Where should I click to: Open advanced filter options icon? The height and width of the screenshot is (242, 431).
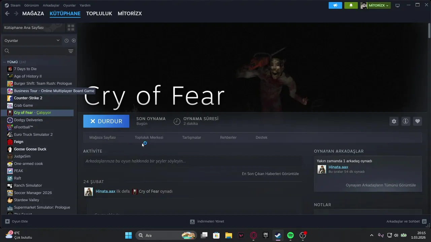[71, 51]
